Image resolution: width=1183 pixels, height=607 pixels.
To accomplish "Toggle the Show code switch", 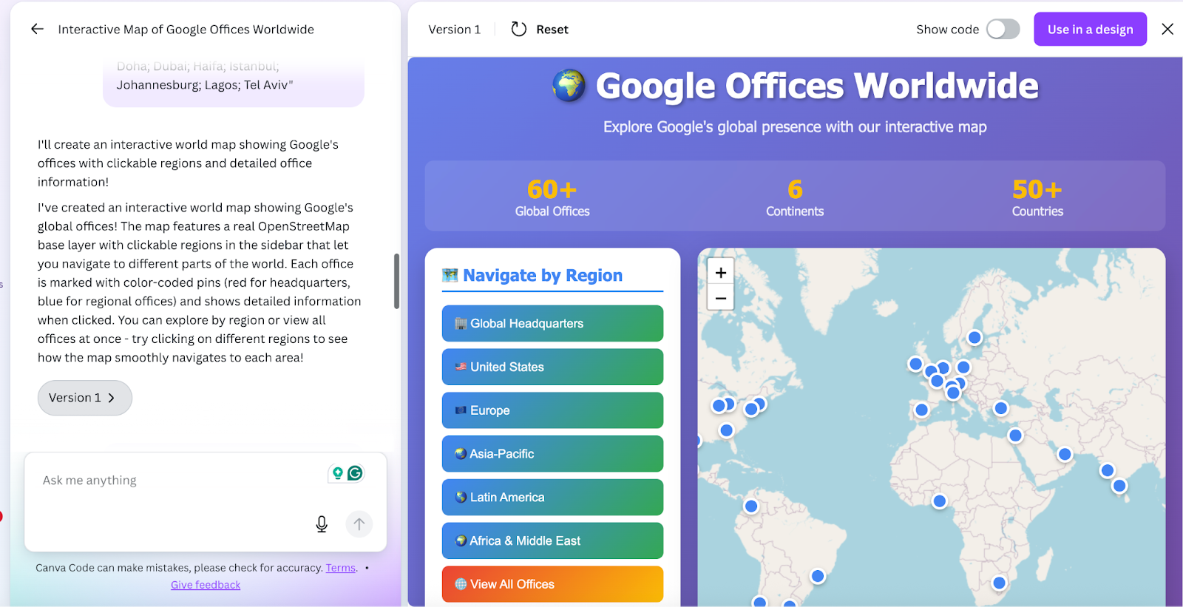I will click(1003, 29).
